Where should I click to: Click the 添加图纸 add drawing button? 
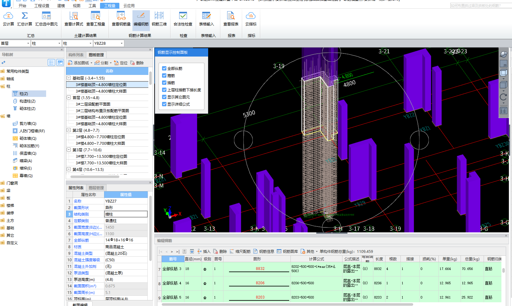(x=80, y=63)
